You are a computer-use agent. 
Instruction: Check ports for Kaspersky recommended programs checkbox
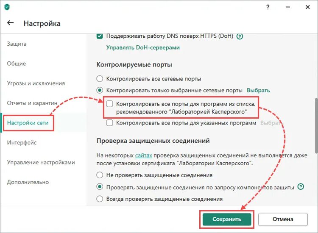pyautogui.click(x=109, y=104)
